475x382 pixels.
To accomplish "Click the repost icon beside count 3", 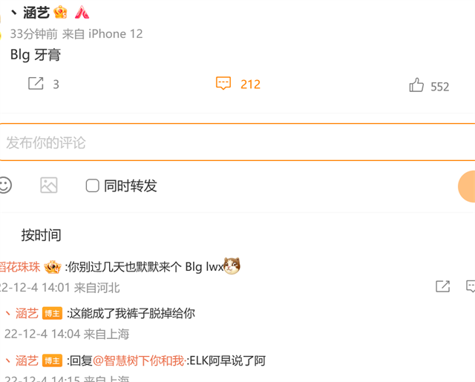I will tap(36, 84).
